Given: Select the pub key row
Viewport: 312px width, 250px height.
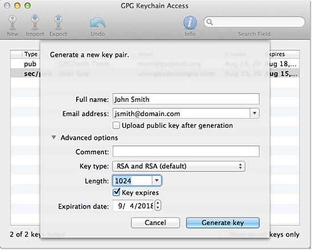Looking at the screenshot, I should 155,64.
